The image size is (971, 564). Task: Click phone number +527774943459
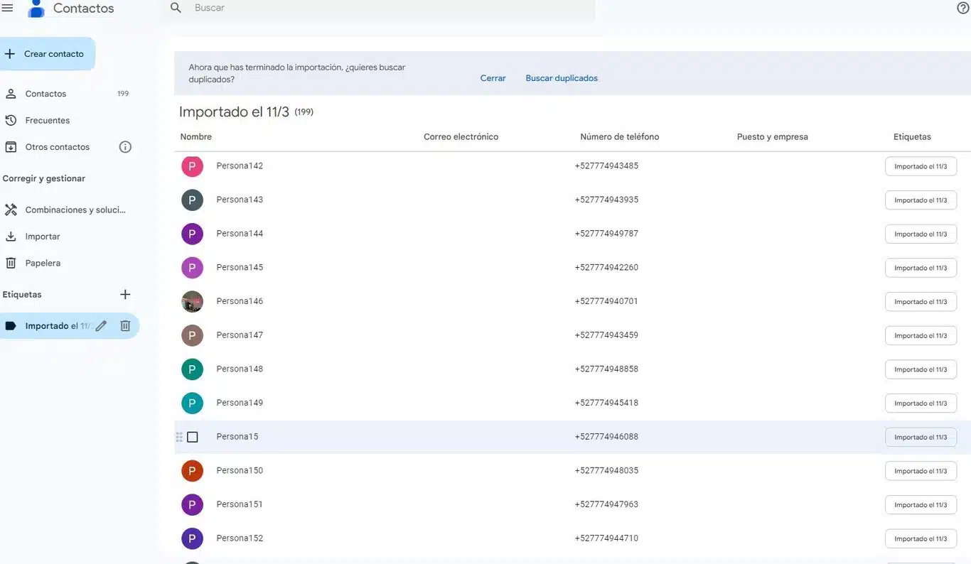[606, 335]
